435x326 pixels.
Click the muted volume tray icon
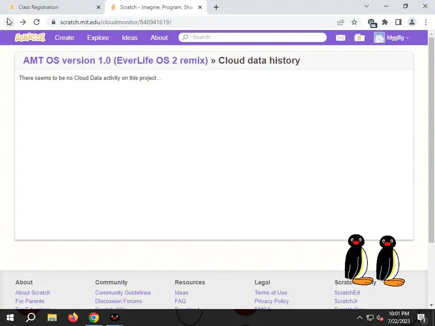(x=380, y=318)
